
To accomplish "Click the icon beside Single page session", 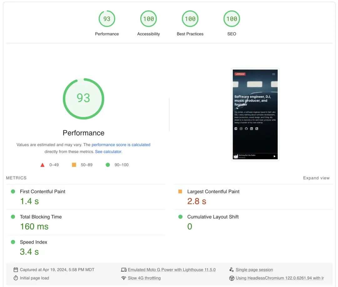I will (232, 269).
